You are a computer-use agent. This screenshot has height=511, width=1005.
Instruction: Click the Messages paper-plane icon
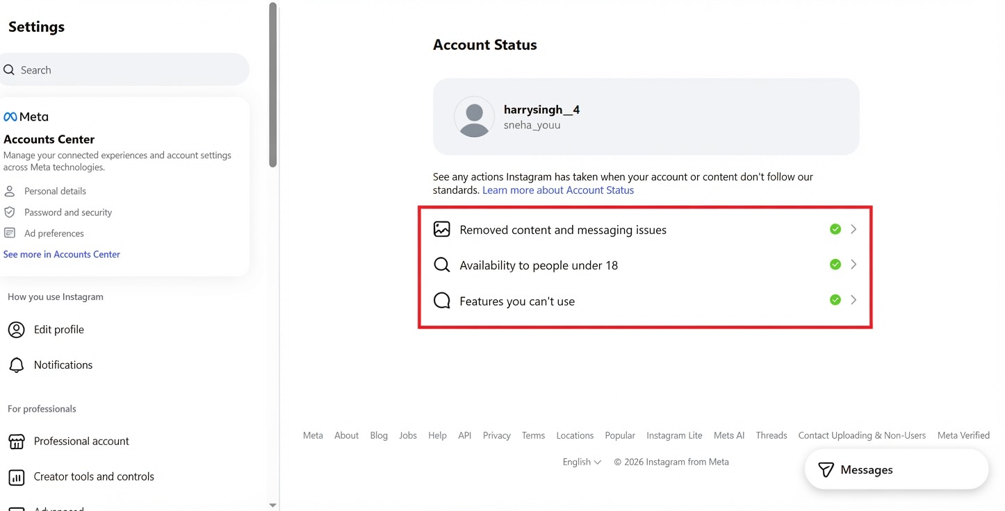pos(826,470)
